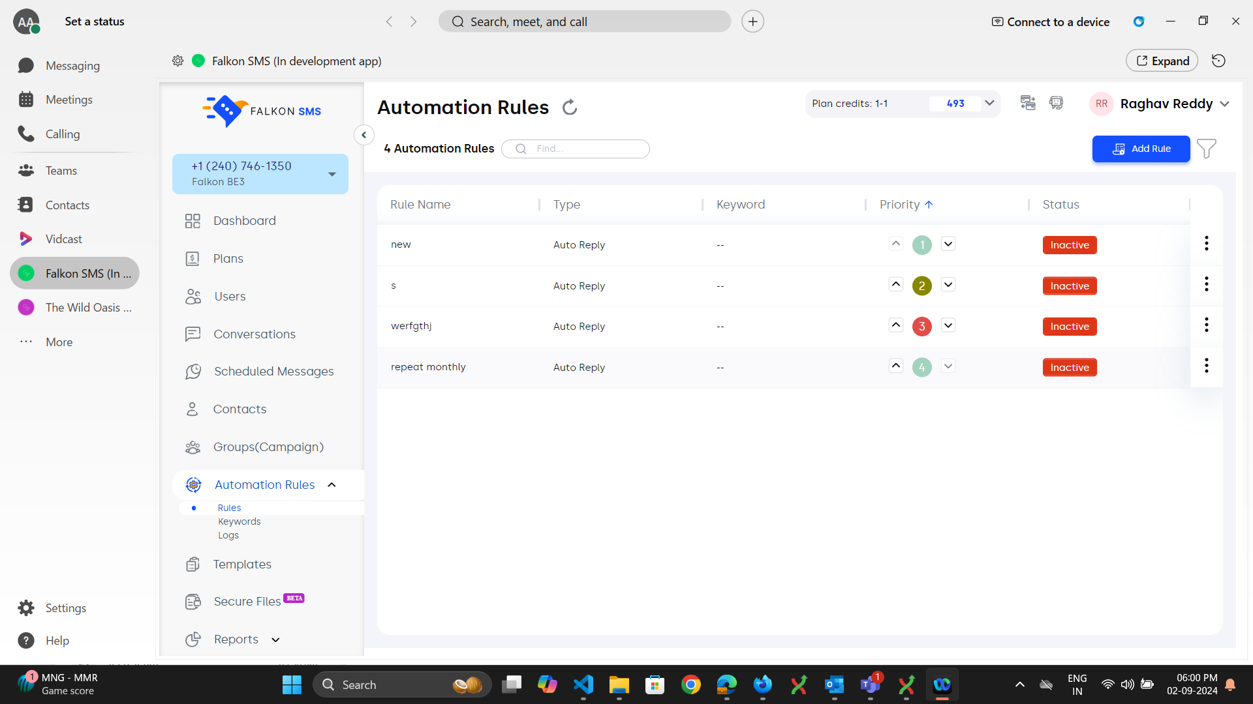Open Outlook from the taskbar
1253x704 pixels.
point(834,684)
